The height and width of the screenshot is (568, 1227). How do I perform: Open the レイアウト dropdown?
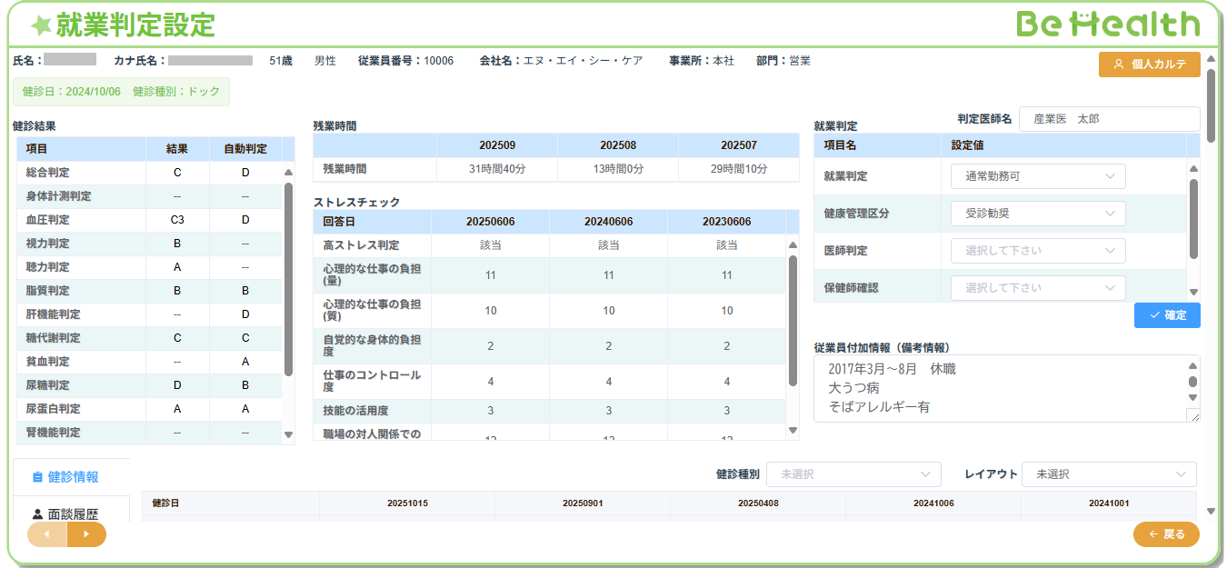click(1108, 474)
